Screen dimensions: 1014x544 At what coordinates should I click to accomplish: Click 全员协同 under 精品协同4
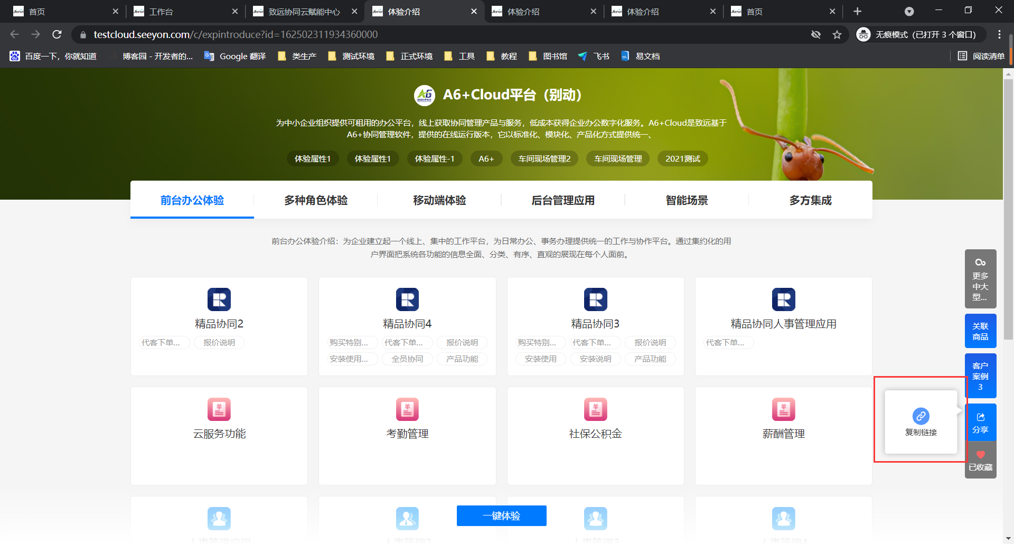(x=407, y=359)
